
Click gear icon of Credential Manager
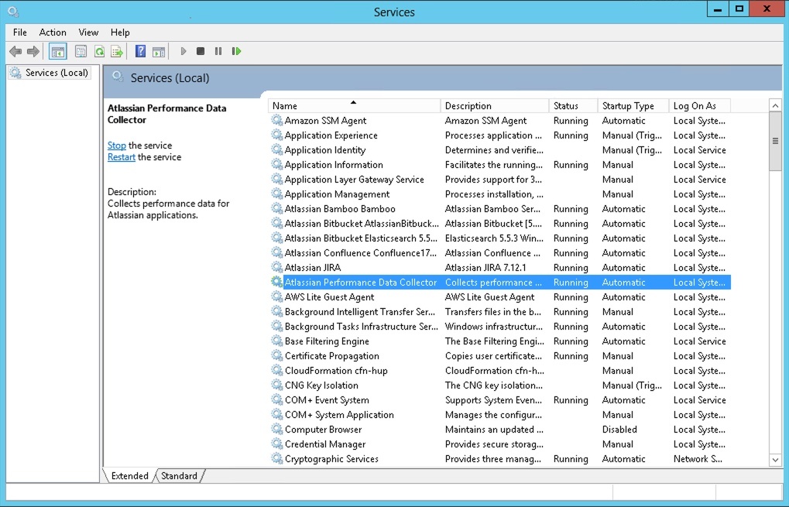(276, 444)
